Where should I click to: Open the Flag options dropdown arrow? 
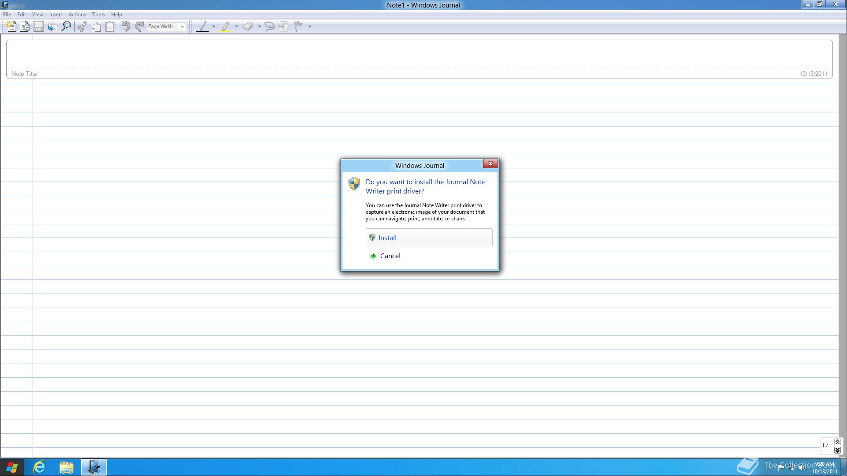click(x=310, y=26)
